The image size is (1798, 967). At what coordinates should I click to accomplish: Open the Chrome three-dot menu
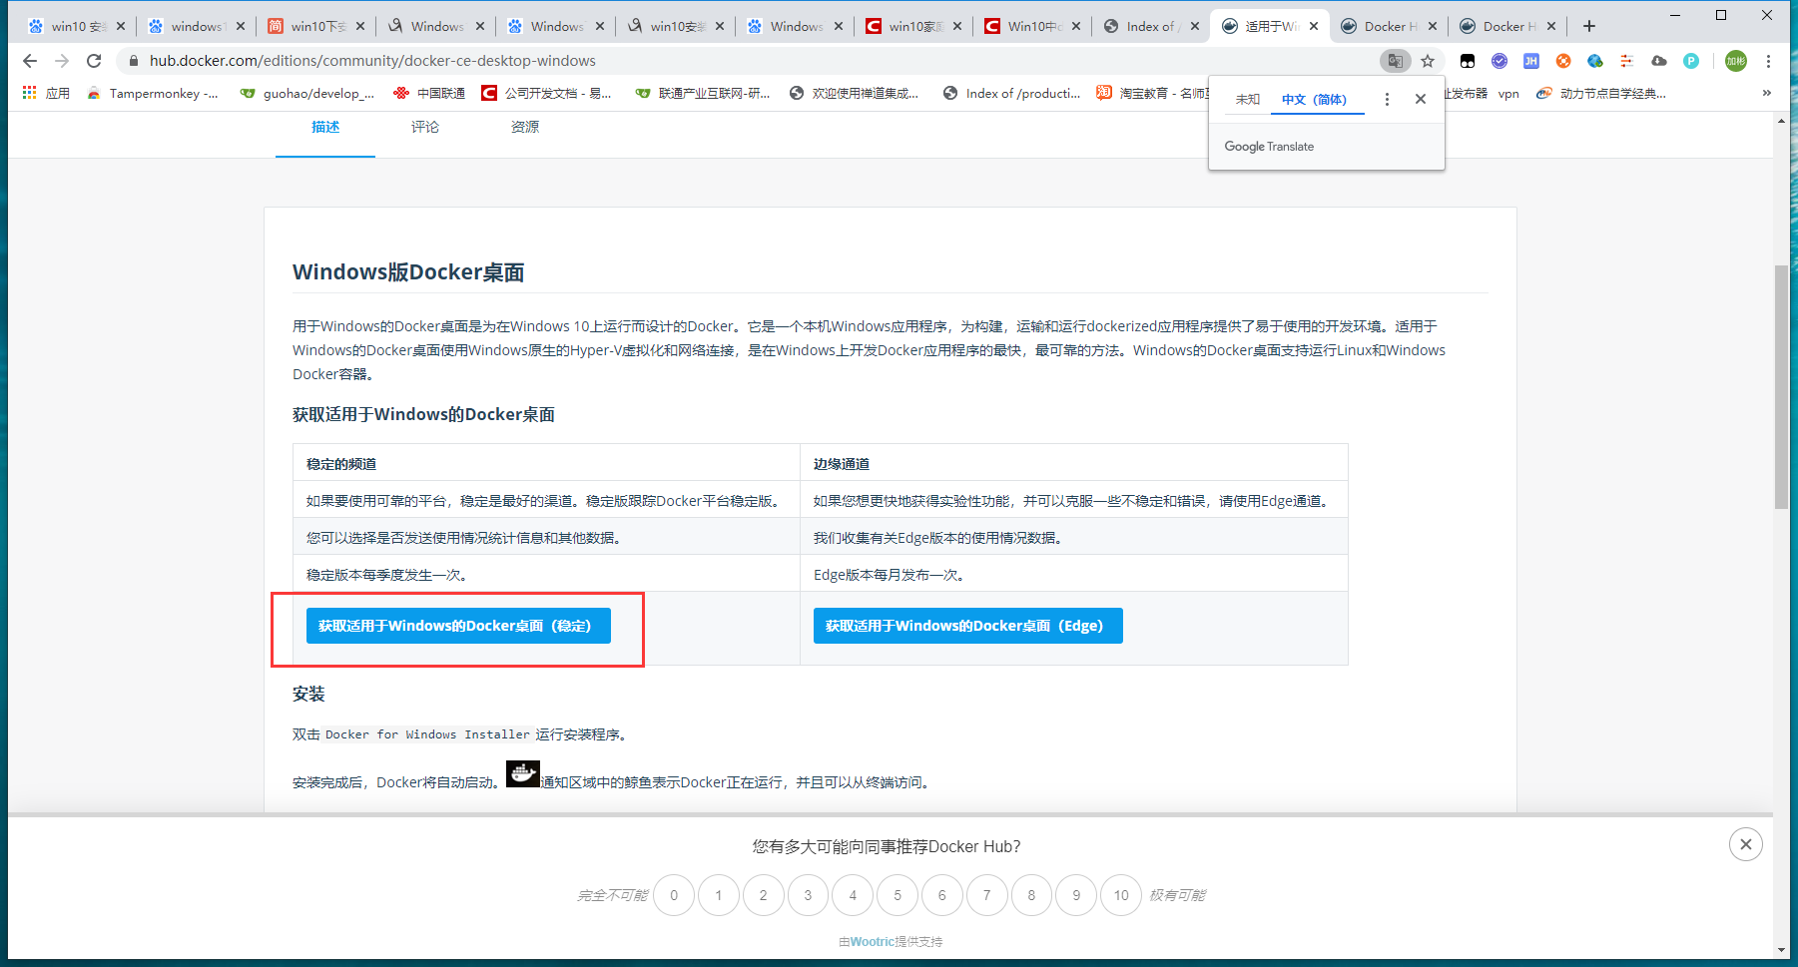(x=1768, y=61)
